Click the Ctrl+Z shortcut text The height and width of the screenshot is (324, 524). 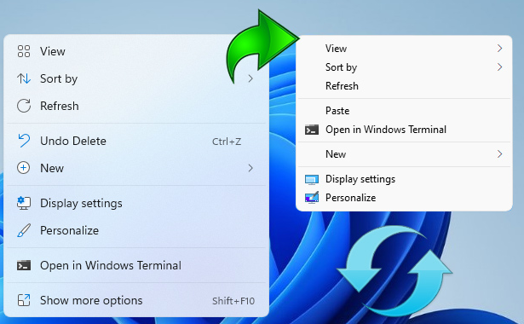pos(227,142)
